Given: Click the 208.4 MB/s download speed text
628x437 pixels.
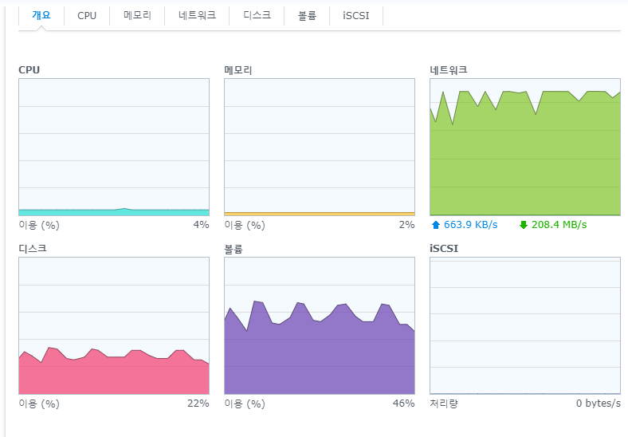Looking at the screenshot, I should tap(559, 225).
